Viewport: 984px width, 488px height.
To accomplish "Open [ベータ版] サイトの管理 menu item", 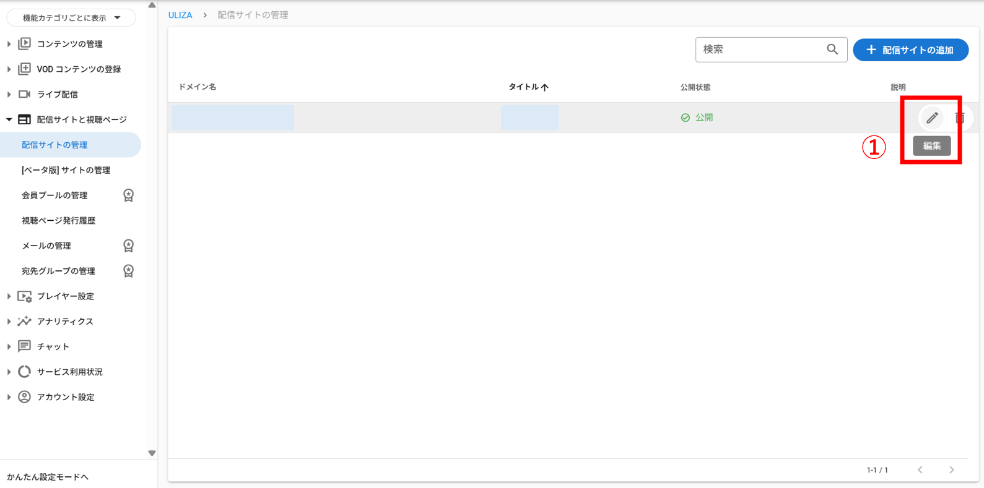I will 66,170.
